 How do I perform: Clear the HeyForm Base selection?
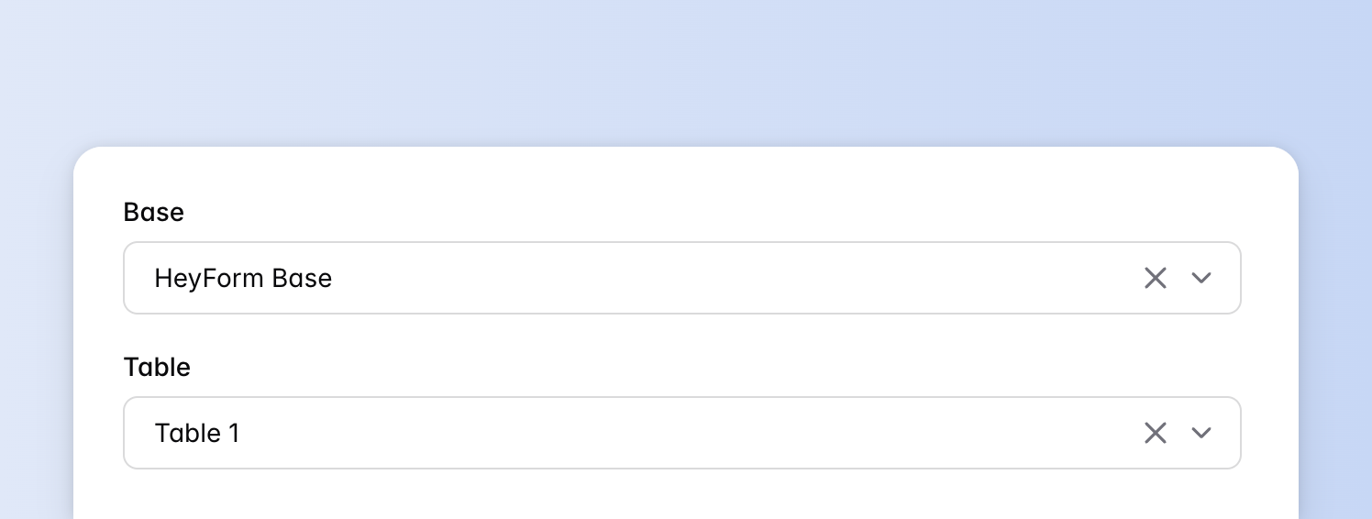tap(1155, 278)
